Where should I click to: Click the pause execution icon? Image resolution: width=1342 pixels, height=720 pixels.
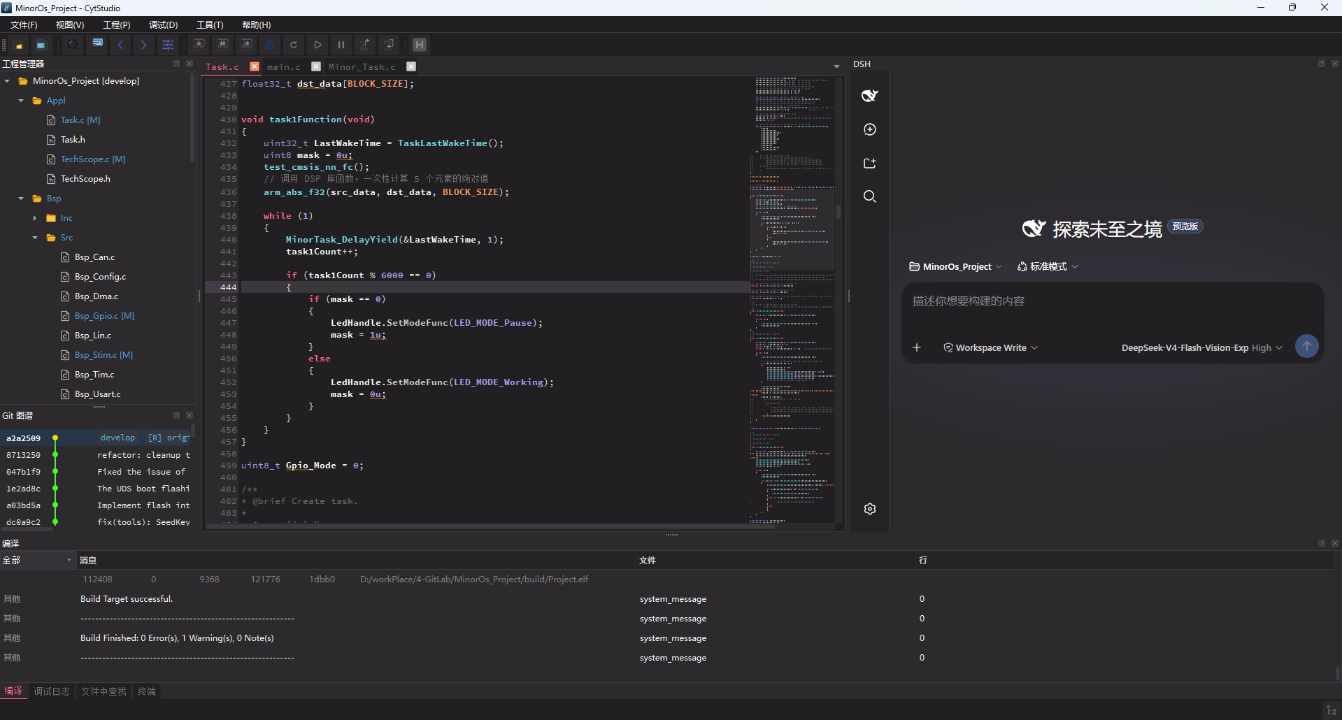pyautogui.click(x=341, y=45)
